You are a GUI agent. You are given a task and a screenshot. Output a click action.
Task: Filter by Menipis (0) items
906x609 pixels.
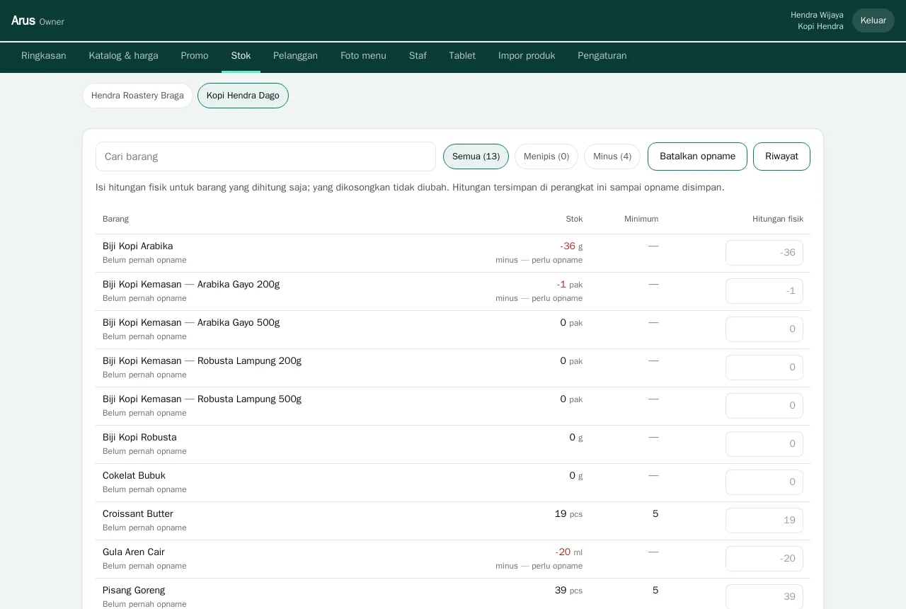(x=546, y=156)
